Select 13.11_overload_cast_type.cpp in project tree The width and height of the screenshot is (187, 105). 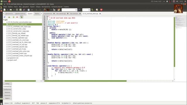coord(19,27)
